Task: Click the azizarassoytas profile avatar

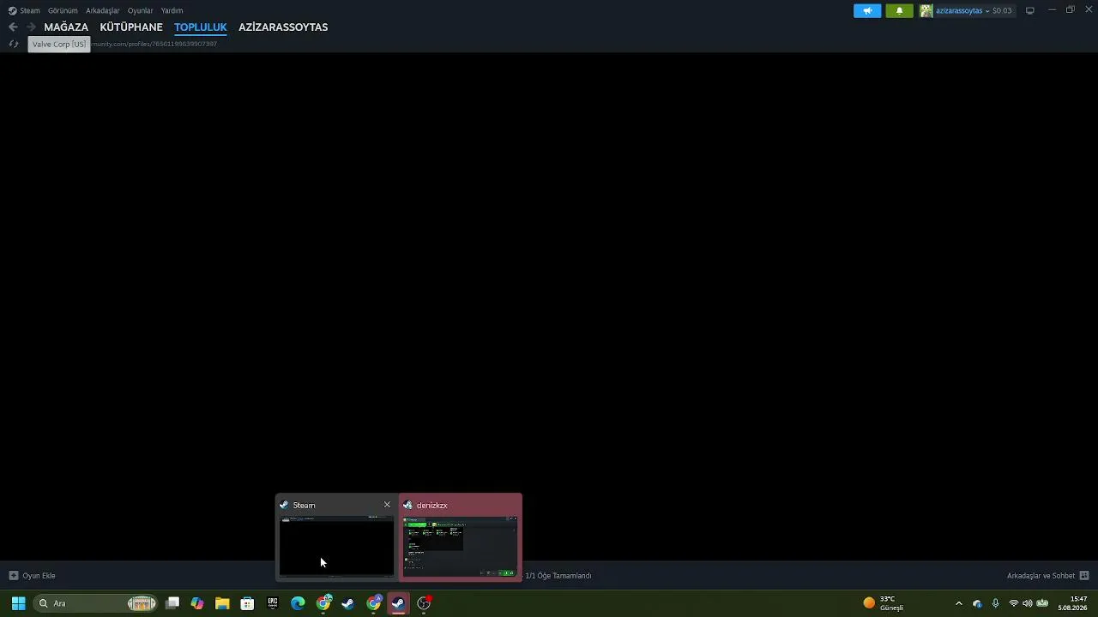Action: (926, 11)
